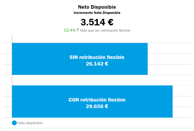
Task: Click the Neto Disponible chart title
Action: tap(97, 7)
